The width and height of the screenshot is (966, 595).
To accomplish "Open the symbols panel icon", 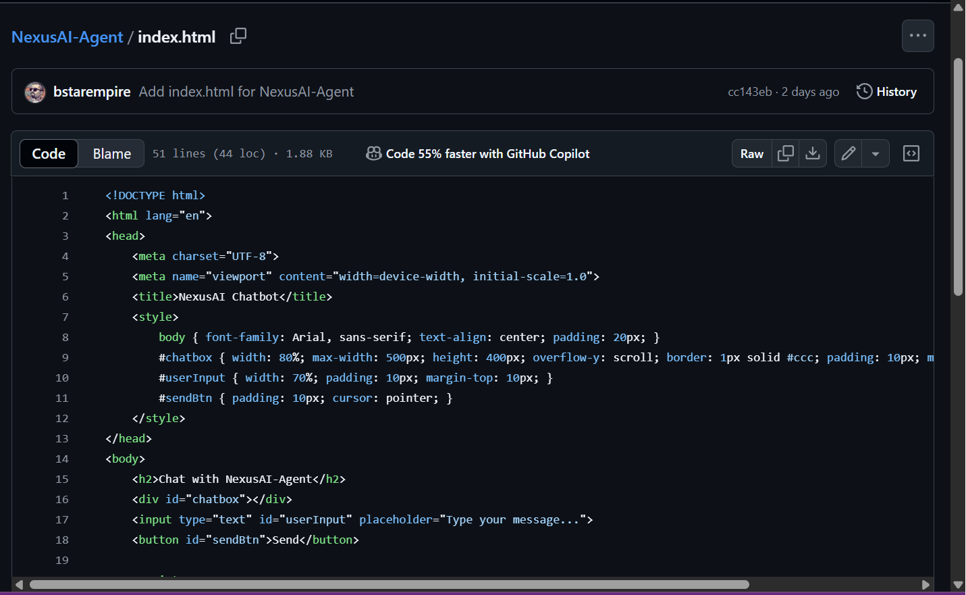I will point(911,154).
